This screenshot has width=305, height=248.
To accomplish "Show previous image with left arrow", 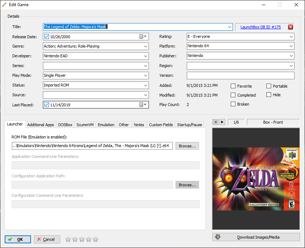I will (x=215, y=122).
